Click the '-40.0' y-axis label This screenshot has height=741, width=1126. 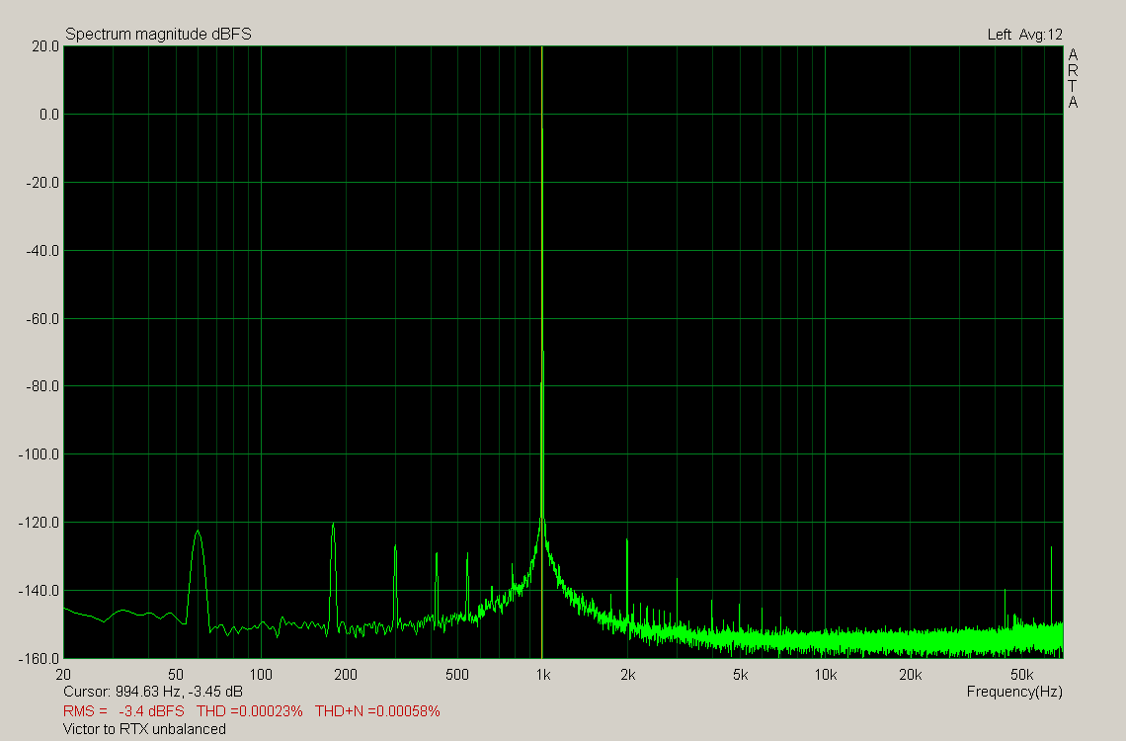[x=42, y=251]
